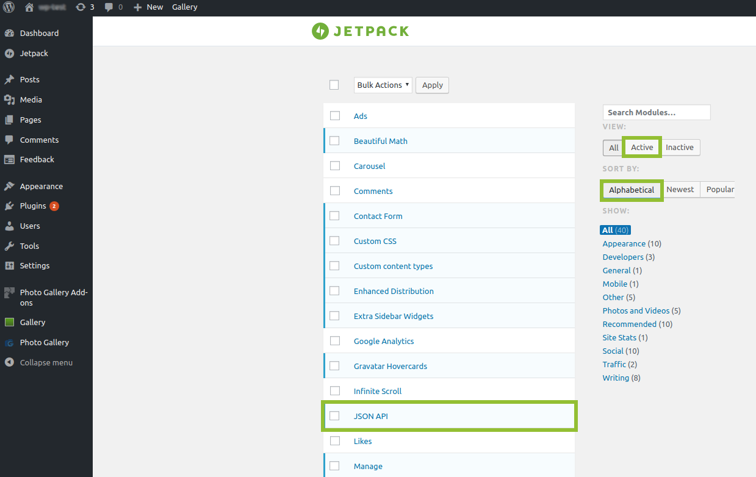Open the Bulk Actions dropdown

pos(383,85)
